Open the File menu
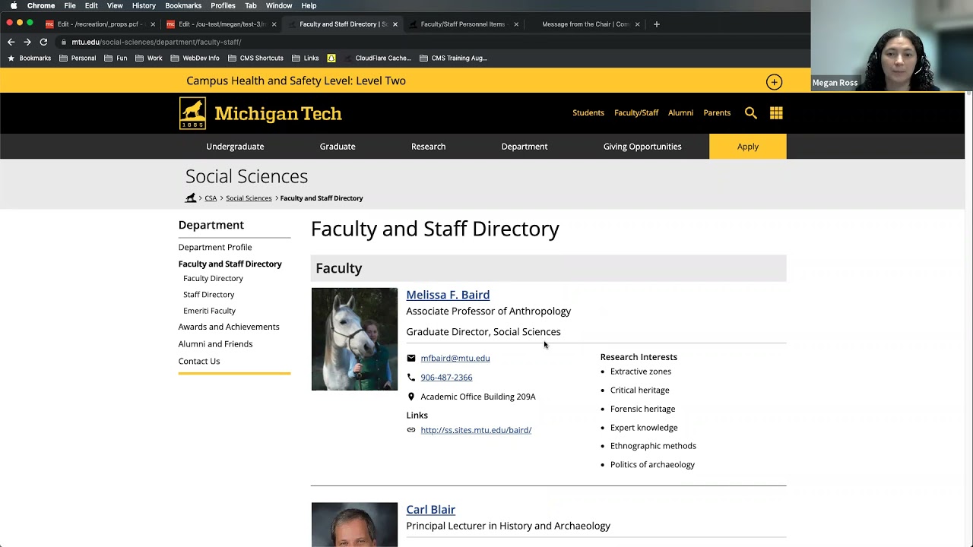 coord(70,5)
